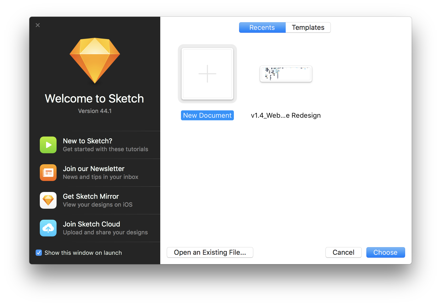Click the 'Show this window on launch' label

pos(83,253)
